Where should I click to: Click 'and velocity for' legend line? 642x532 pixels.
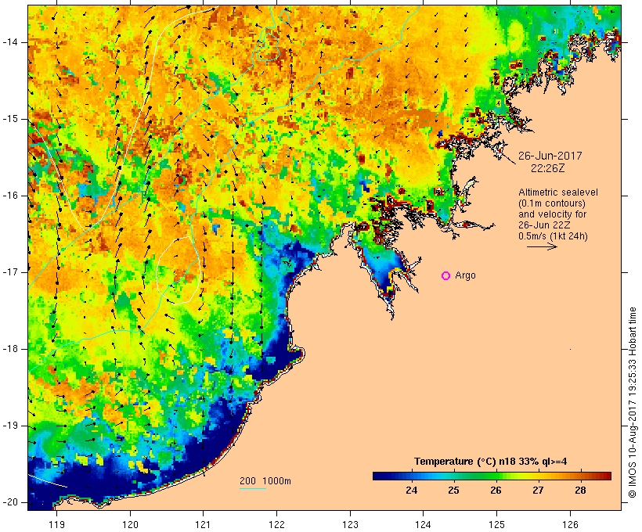pos(552,214)
